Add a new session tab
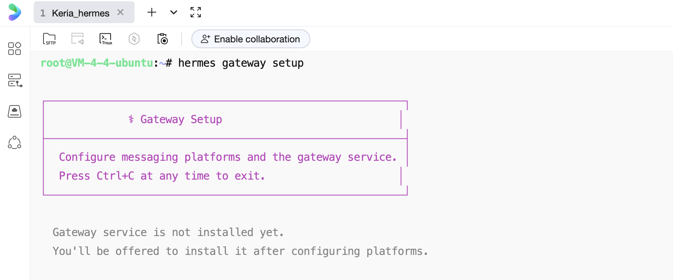673x280 pixels. coord(152,13)
